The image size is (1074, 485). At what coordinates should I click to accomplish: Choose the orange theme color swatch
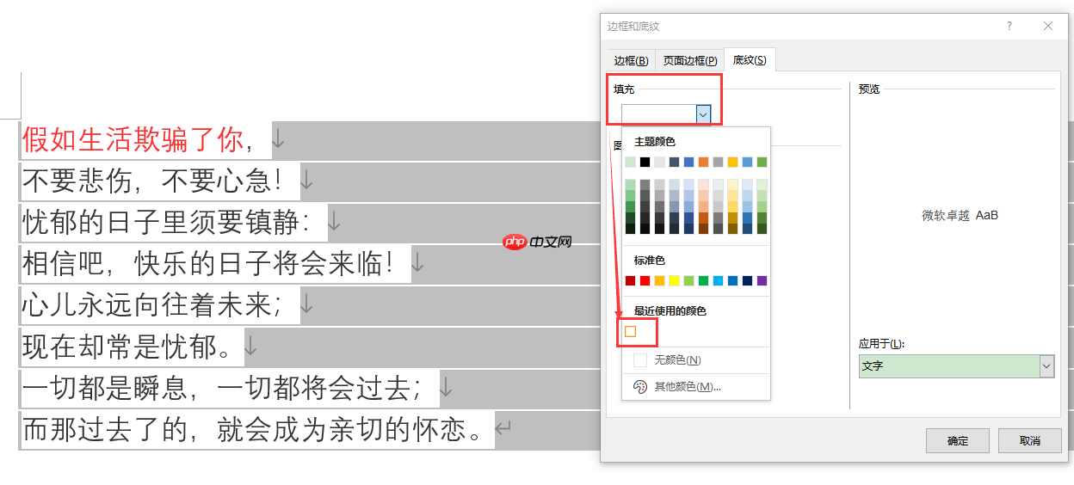click(x=703, y=162)
